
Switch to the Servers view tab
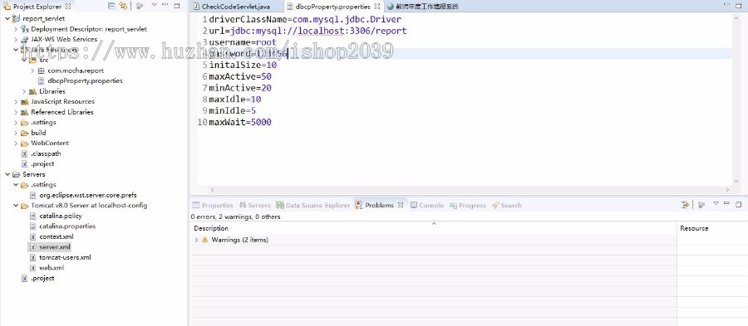click(255, 206)
